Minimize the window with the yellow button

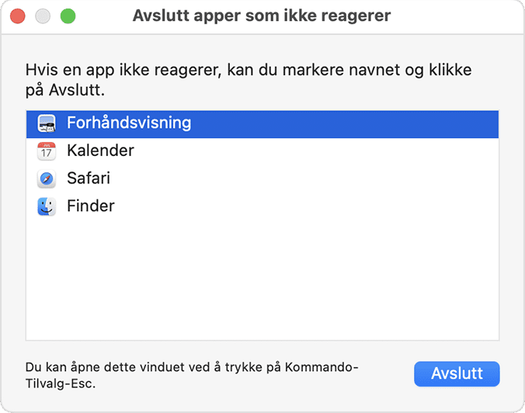coord(43,16)
